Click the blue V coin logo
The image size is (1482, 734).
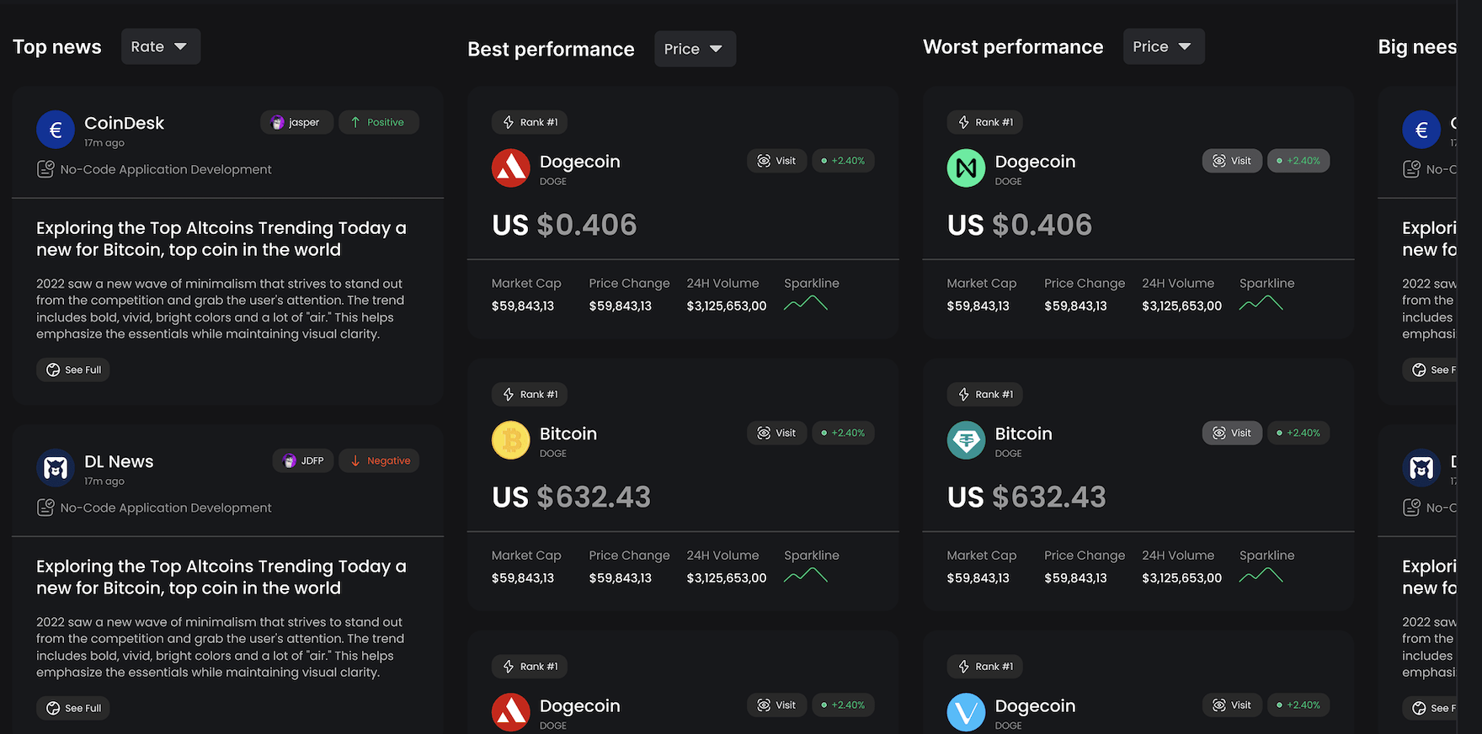pyautogui.click(x=966, y=712)
